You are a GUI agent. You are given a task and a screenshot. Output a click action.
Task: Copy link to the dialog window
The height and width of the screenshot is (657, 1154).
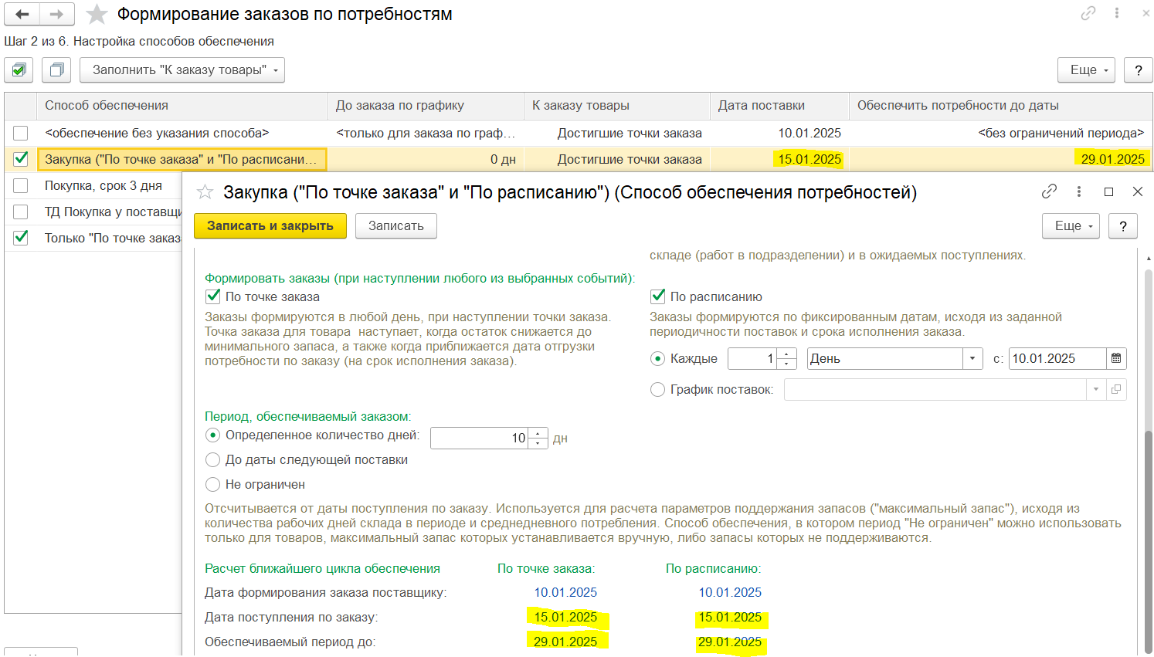click(1049, 191)
